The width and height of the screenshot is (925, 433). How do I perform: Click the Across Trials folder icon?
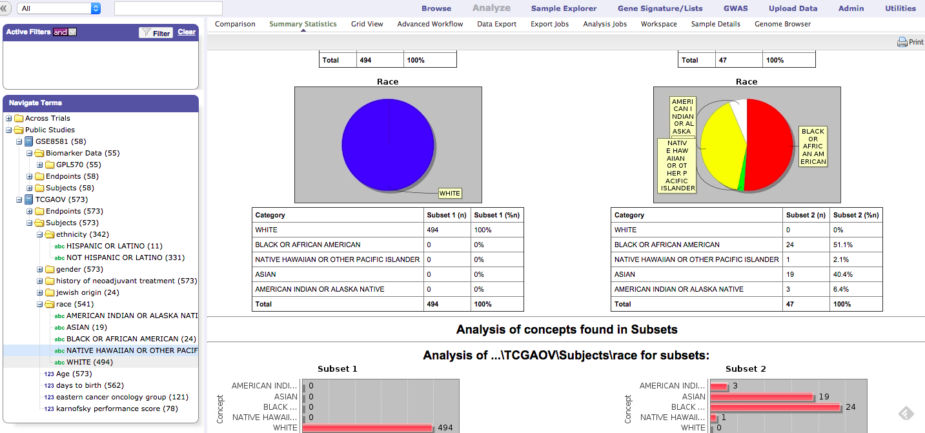(19, 118)
